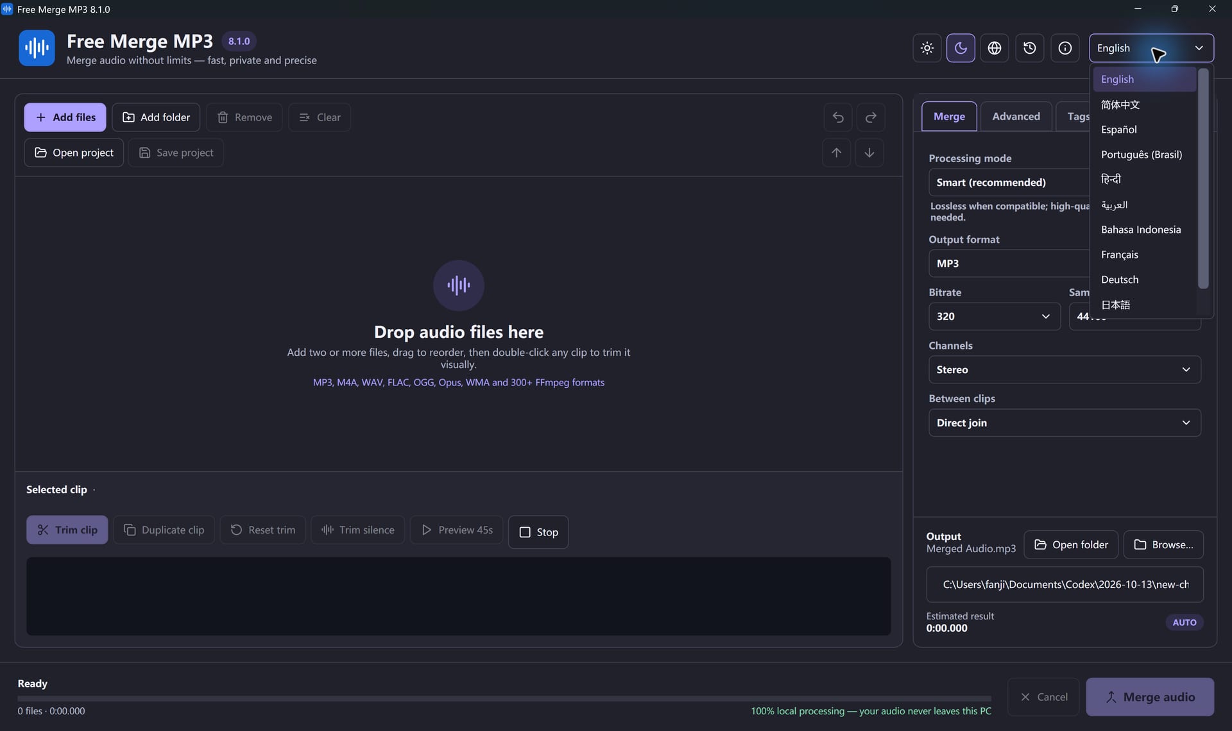The width and height of the screenshot is (1232, 731).
Task: Open the Channels Stereo dropdown
Action: click(1065, 370)
